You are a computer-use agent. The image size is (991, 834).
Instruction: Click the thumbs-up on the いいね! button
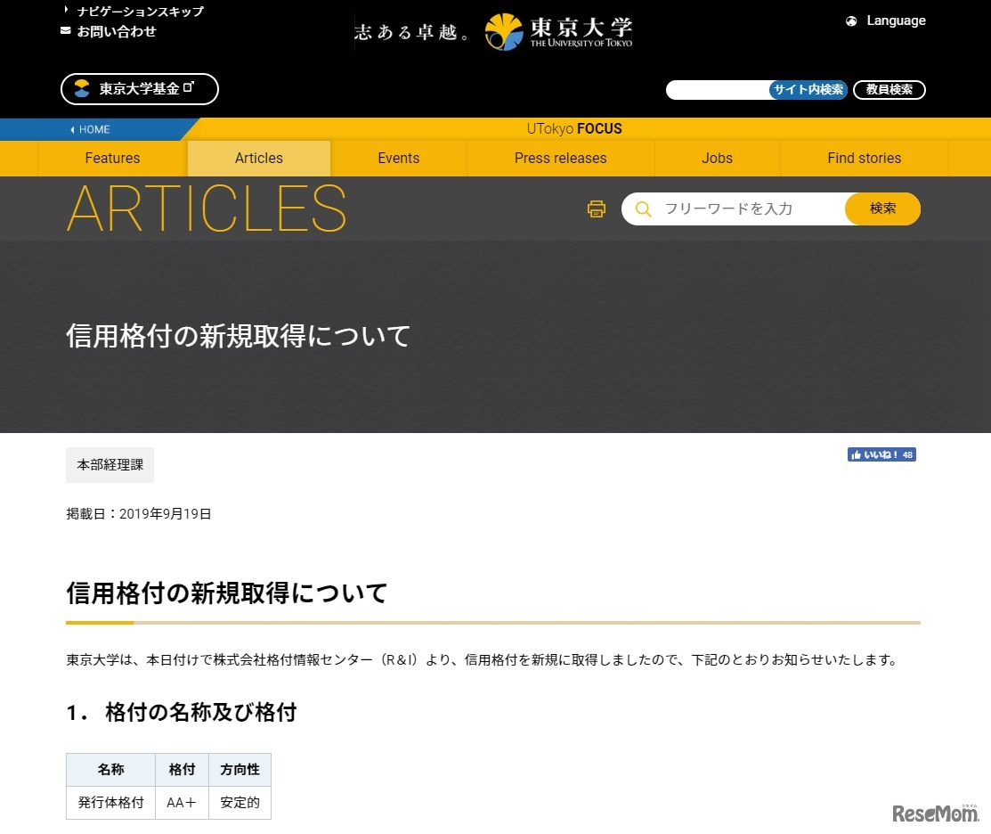(x=858, y=454)
